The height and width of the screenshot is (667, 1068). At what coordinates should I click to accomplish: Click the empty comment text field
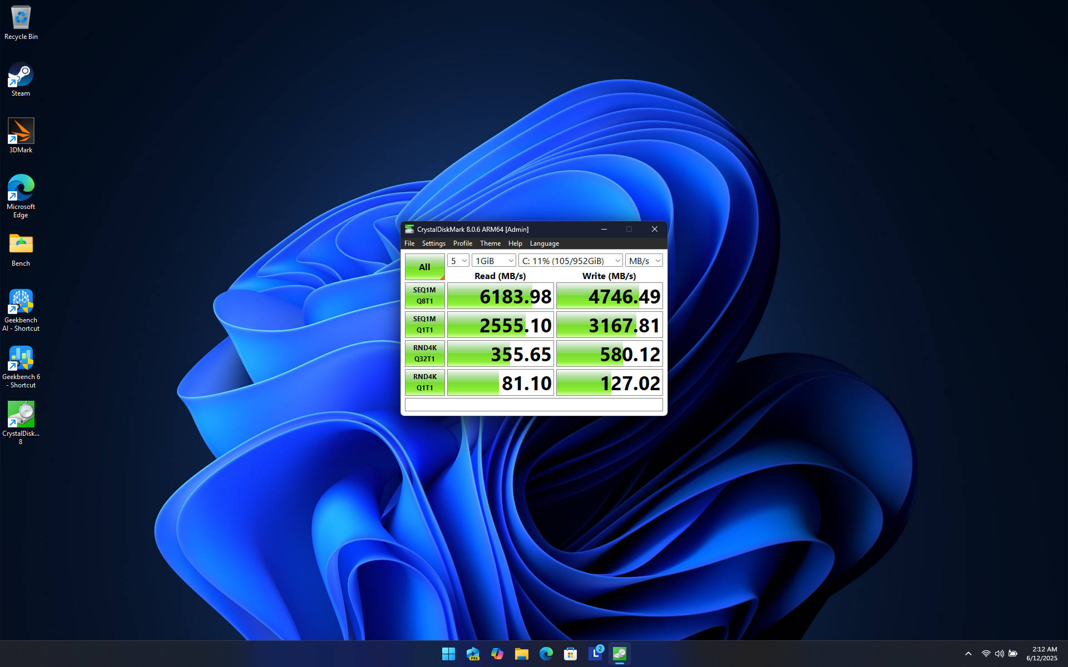533,405
